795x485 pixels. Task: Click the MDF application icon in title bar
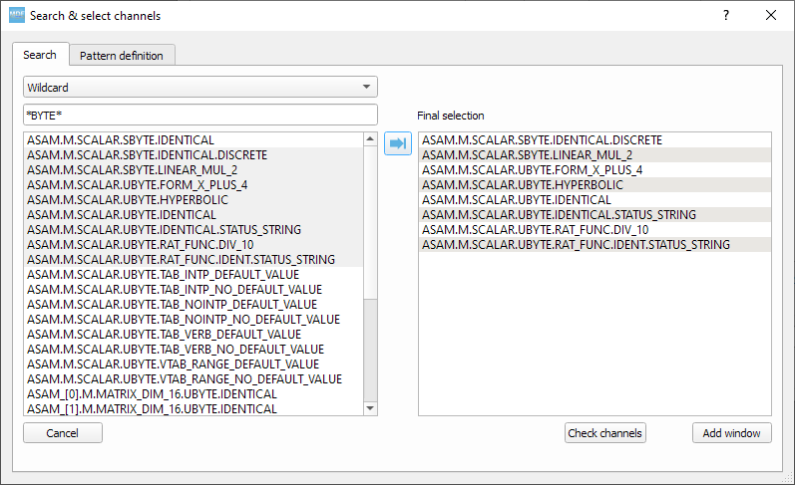click(x=17, y=15)
